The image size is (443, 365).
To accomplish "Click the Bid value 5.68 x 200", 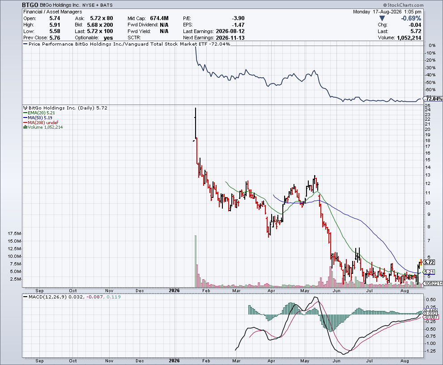I will coord(100,25).
